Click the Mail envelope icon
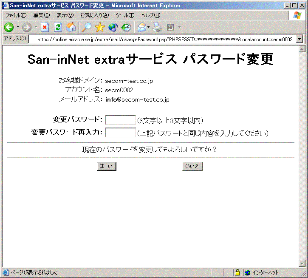The height and width of the screenshot is (278, 308). [141, 28]
